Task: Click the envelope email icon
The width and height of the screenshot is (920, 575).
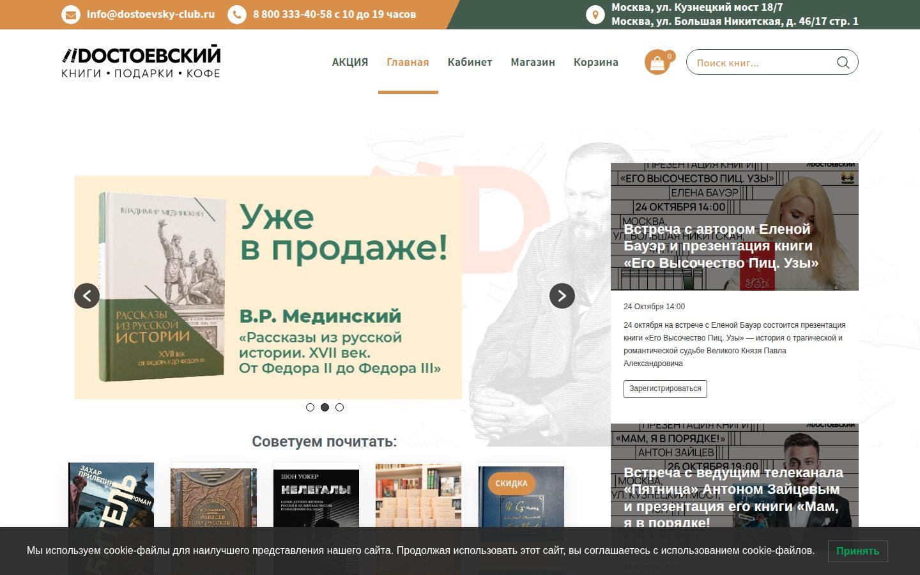Action: pyautogui.click(x=71, y=14)
